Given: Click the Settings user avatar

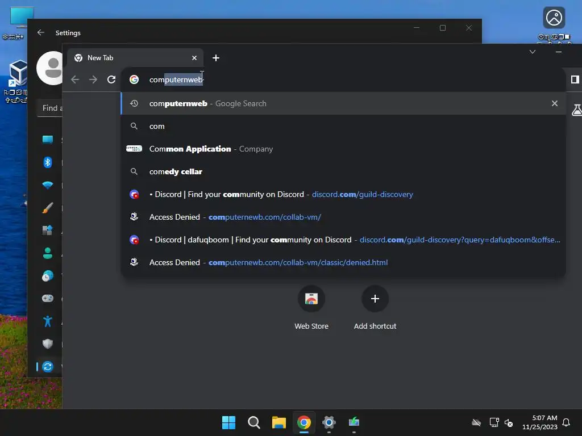Looking at the screenshot, I should tap(50, 68).
